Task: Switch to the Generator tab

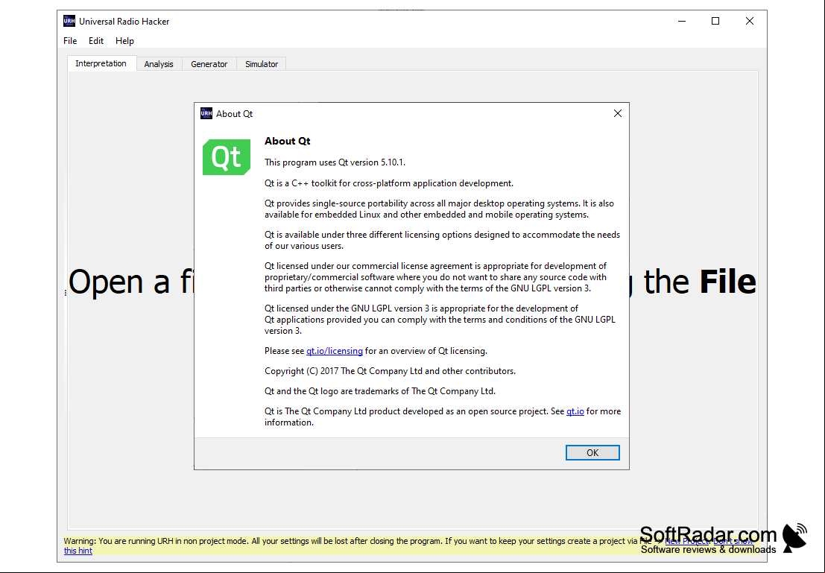Action: coord(209,63)
